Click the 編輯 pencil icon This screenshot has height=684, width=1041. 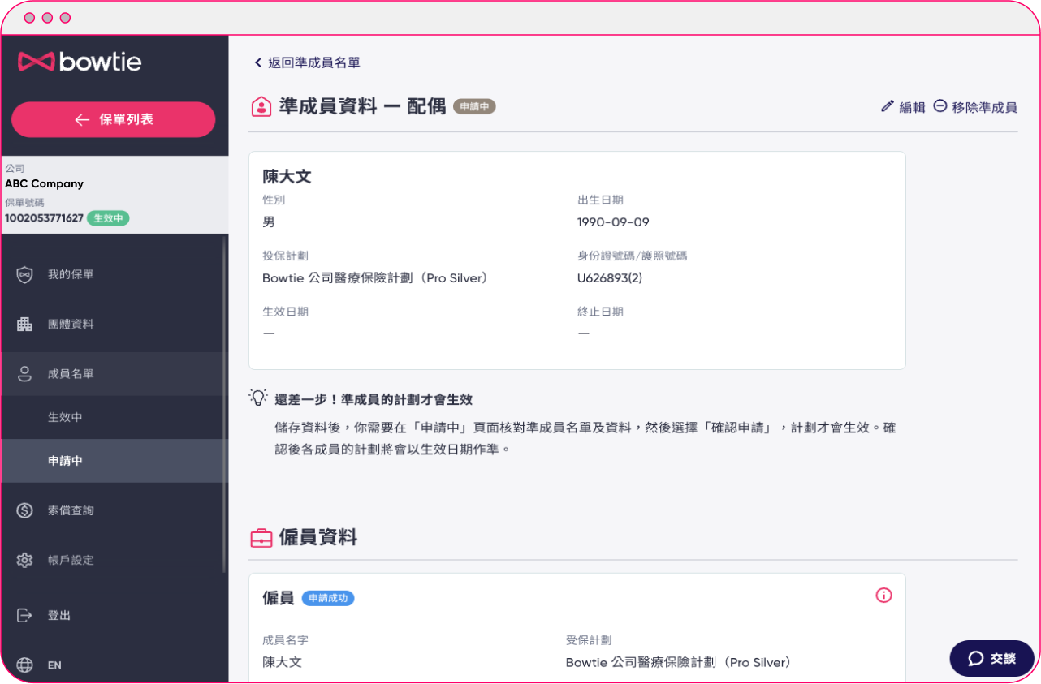[888, 105]
